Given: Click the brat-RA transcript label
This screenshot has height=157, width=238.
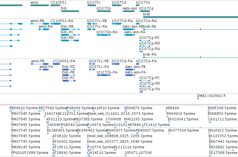Looking at the screenshot, I should click(x=150, y=54).
